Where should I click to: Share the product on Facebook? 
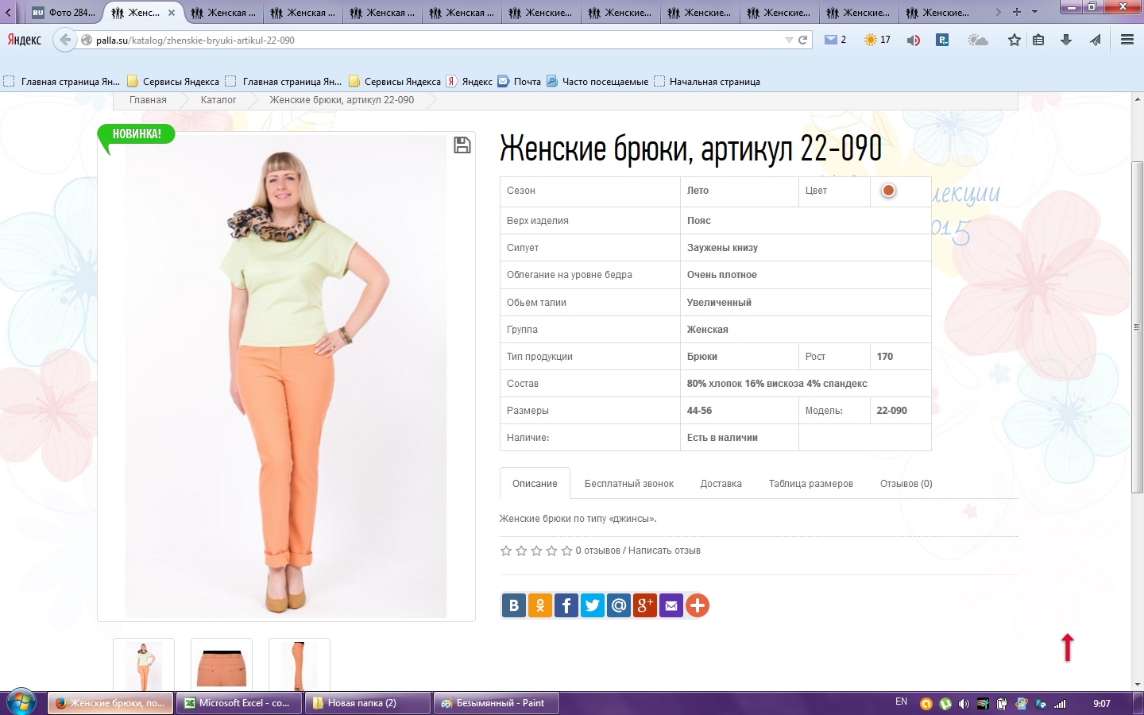click(566, 605)
